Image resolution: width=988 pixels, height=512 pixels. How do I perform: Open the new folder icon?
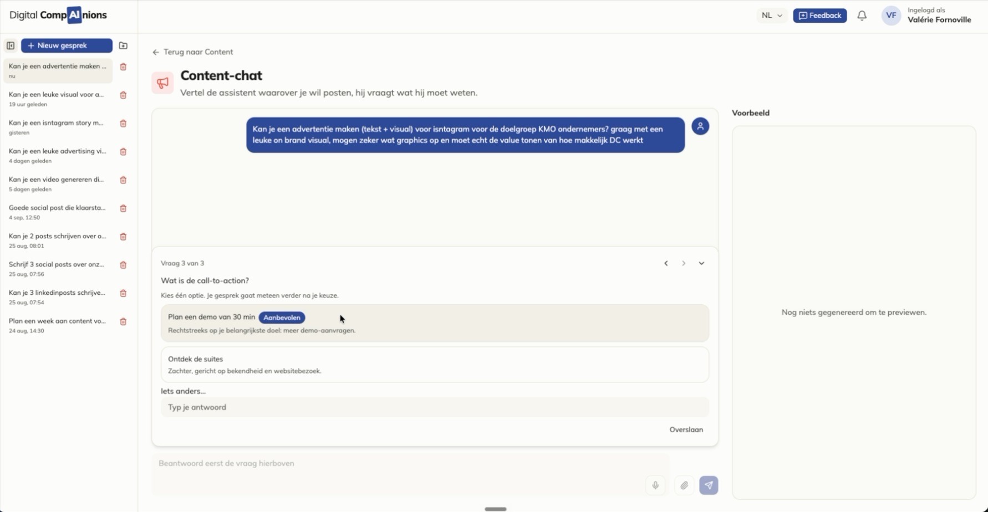point(123,45)
